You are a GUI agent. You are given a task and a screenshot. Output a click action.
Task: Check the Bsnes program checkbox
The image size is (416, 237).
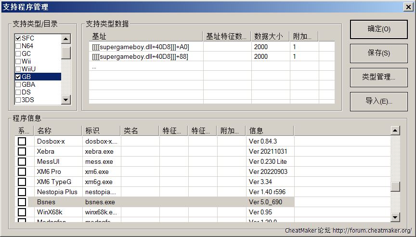[22, 202]
